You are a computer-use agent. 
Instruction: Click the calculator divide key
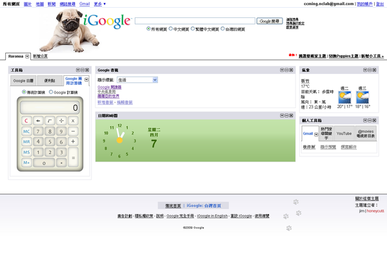[61, 120]
